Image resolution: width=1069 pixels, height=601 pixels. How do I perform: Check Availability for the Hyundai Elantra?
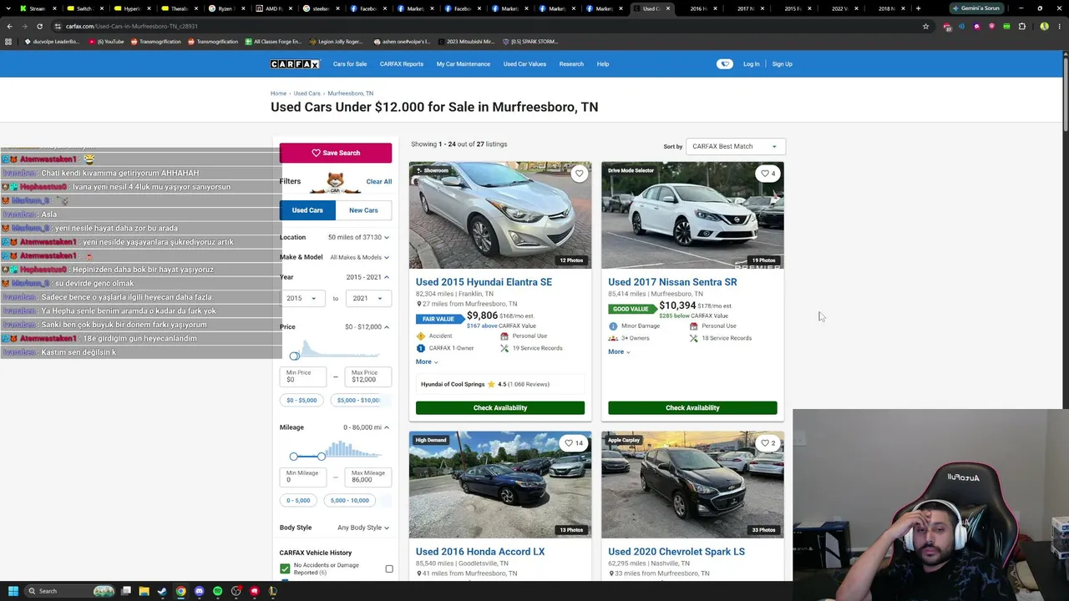coord(500,408)
